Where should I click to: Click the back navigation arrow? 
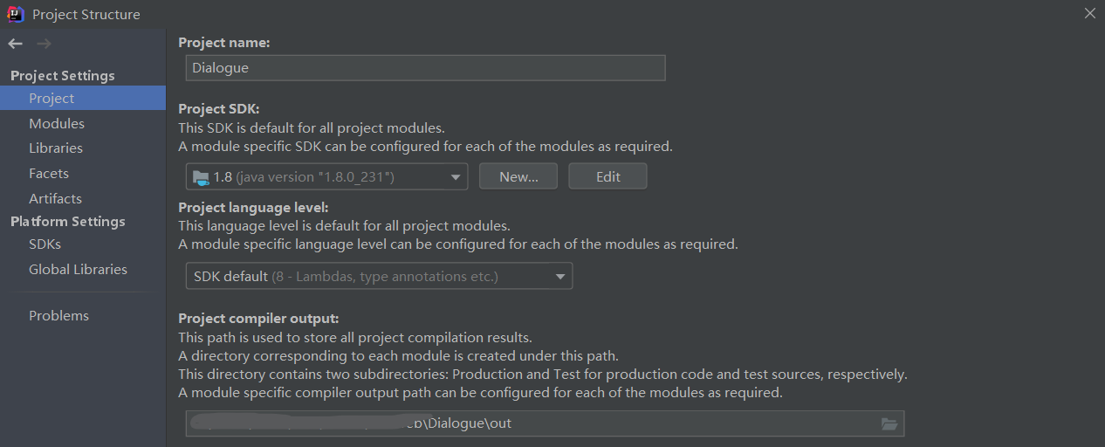click(x=16, y=44)
